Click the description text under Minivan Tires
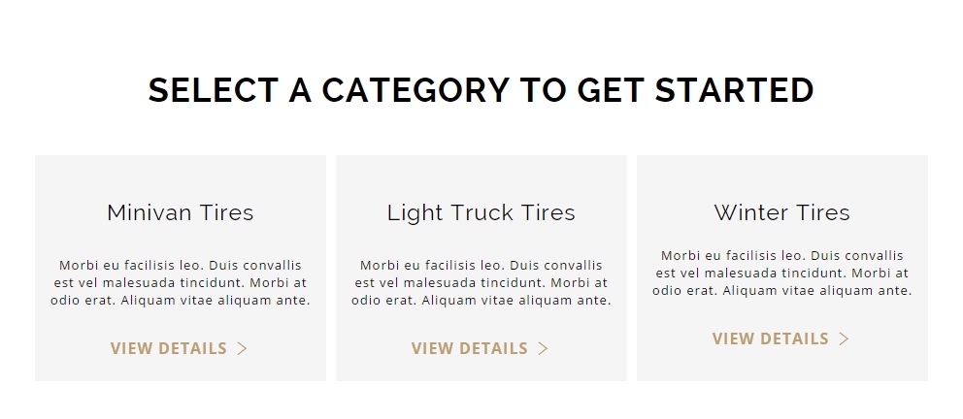This screenshot has width=963, height=419. pos(181,283)
